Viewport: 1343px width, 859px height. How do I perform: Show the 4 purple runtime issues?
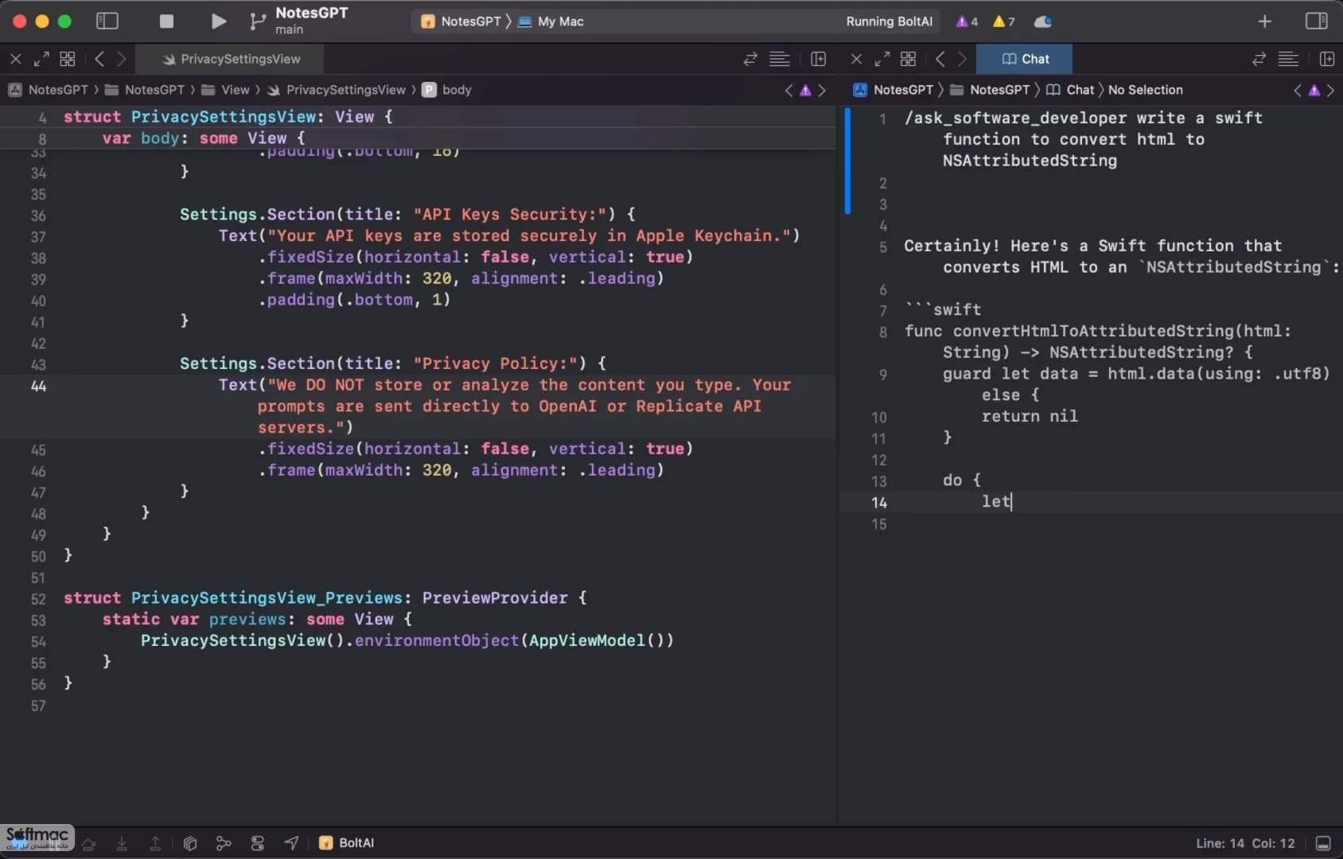[967, 21]
